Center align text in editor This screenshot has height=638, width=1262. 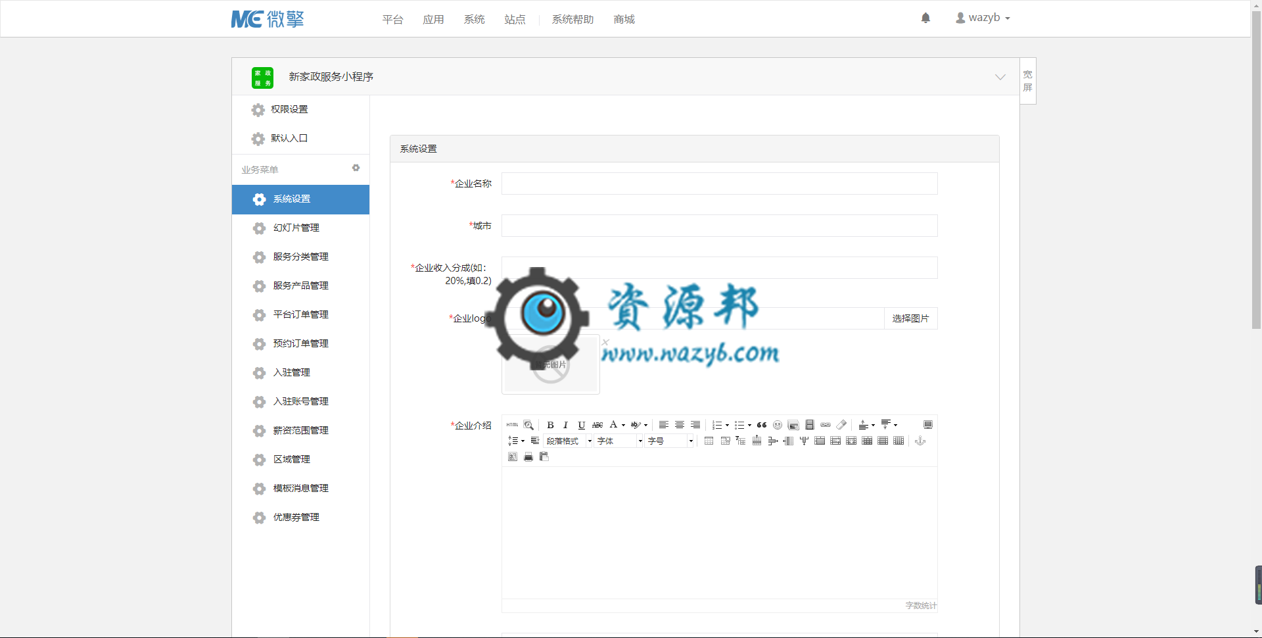coord(680,425)
